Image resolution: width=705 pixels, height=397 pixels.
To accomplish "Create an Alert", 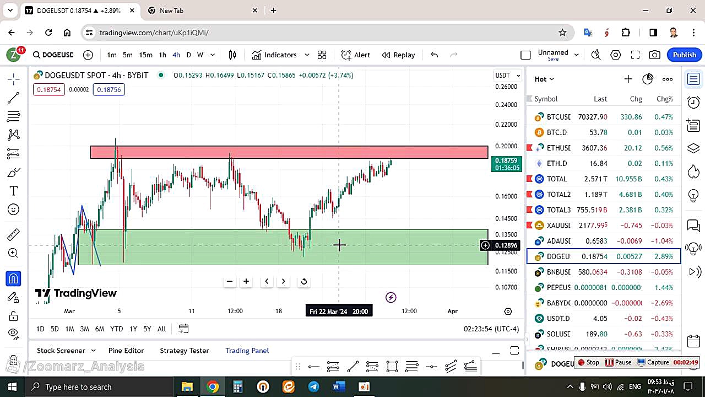I will pyautogui.click(x=356, y=55).
